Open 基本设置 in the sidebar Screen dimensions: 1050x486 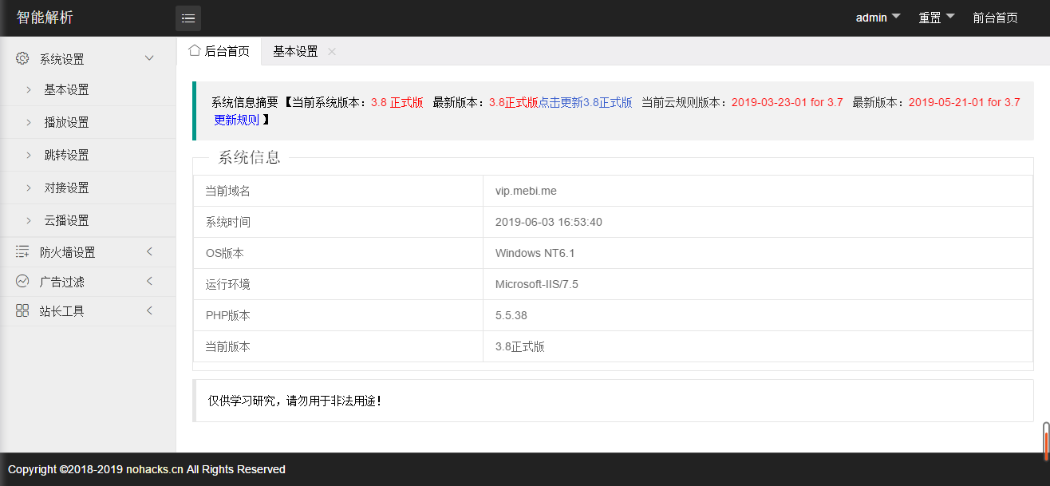point(88,90)
